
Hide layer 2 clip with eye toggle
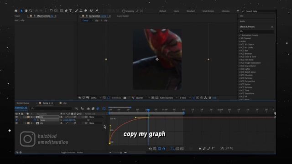[16, 123]
